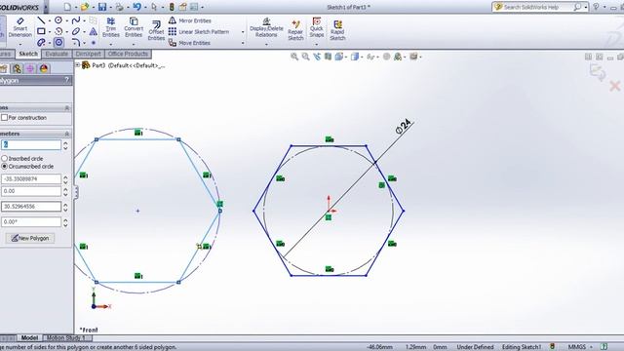Open the MMGS unit system menu
624x351 pixels.
coord(580,347)
